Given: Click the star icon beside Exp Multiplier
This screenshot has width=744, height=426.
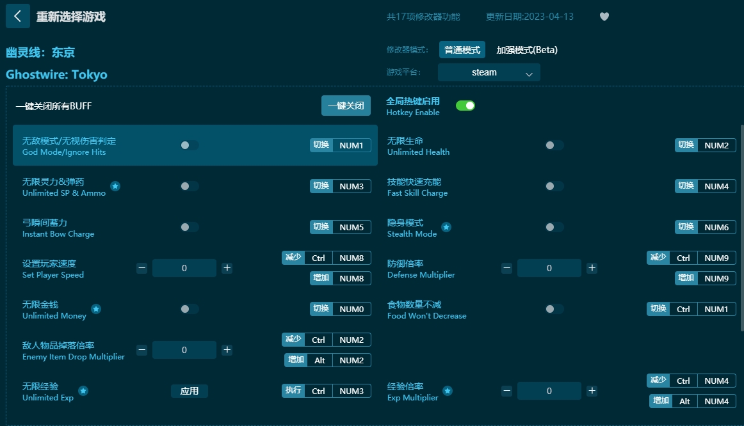Looking at the screenshot, I should tap(448, 391).
